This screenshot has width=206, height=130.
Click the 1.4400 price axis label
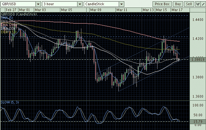(198, 20)
